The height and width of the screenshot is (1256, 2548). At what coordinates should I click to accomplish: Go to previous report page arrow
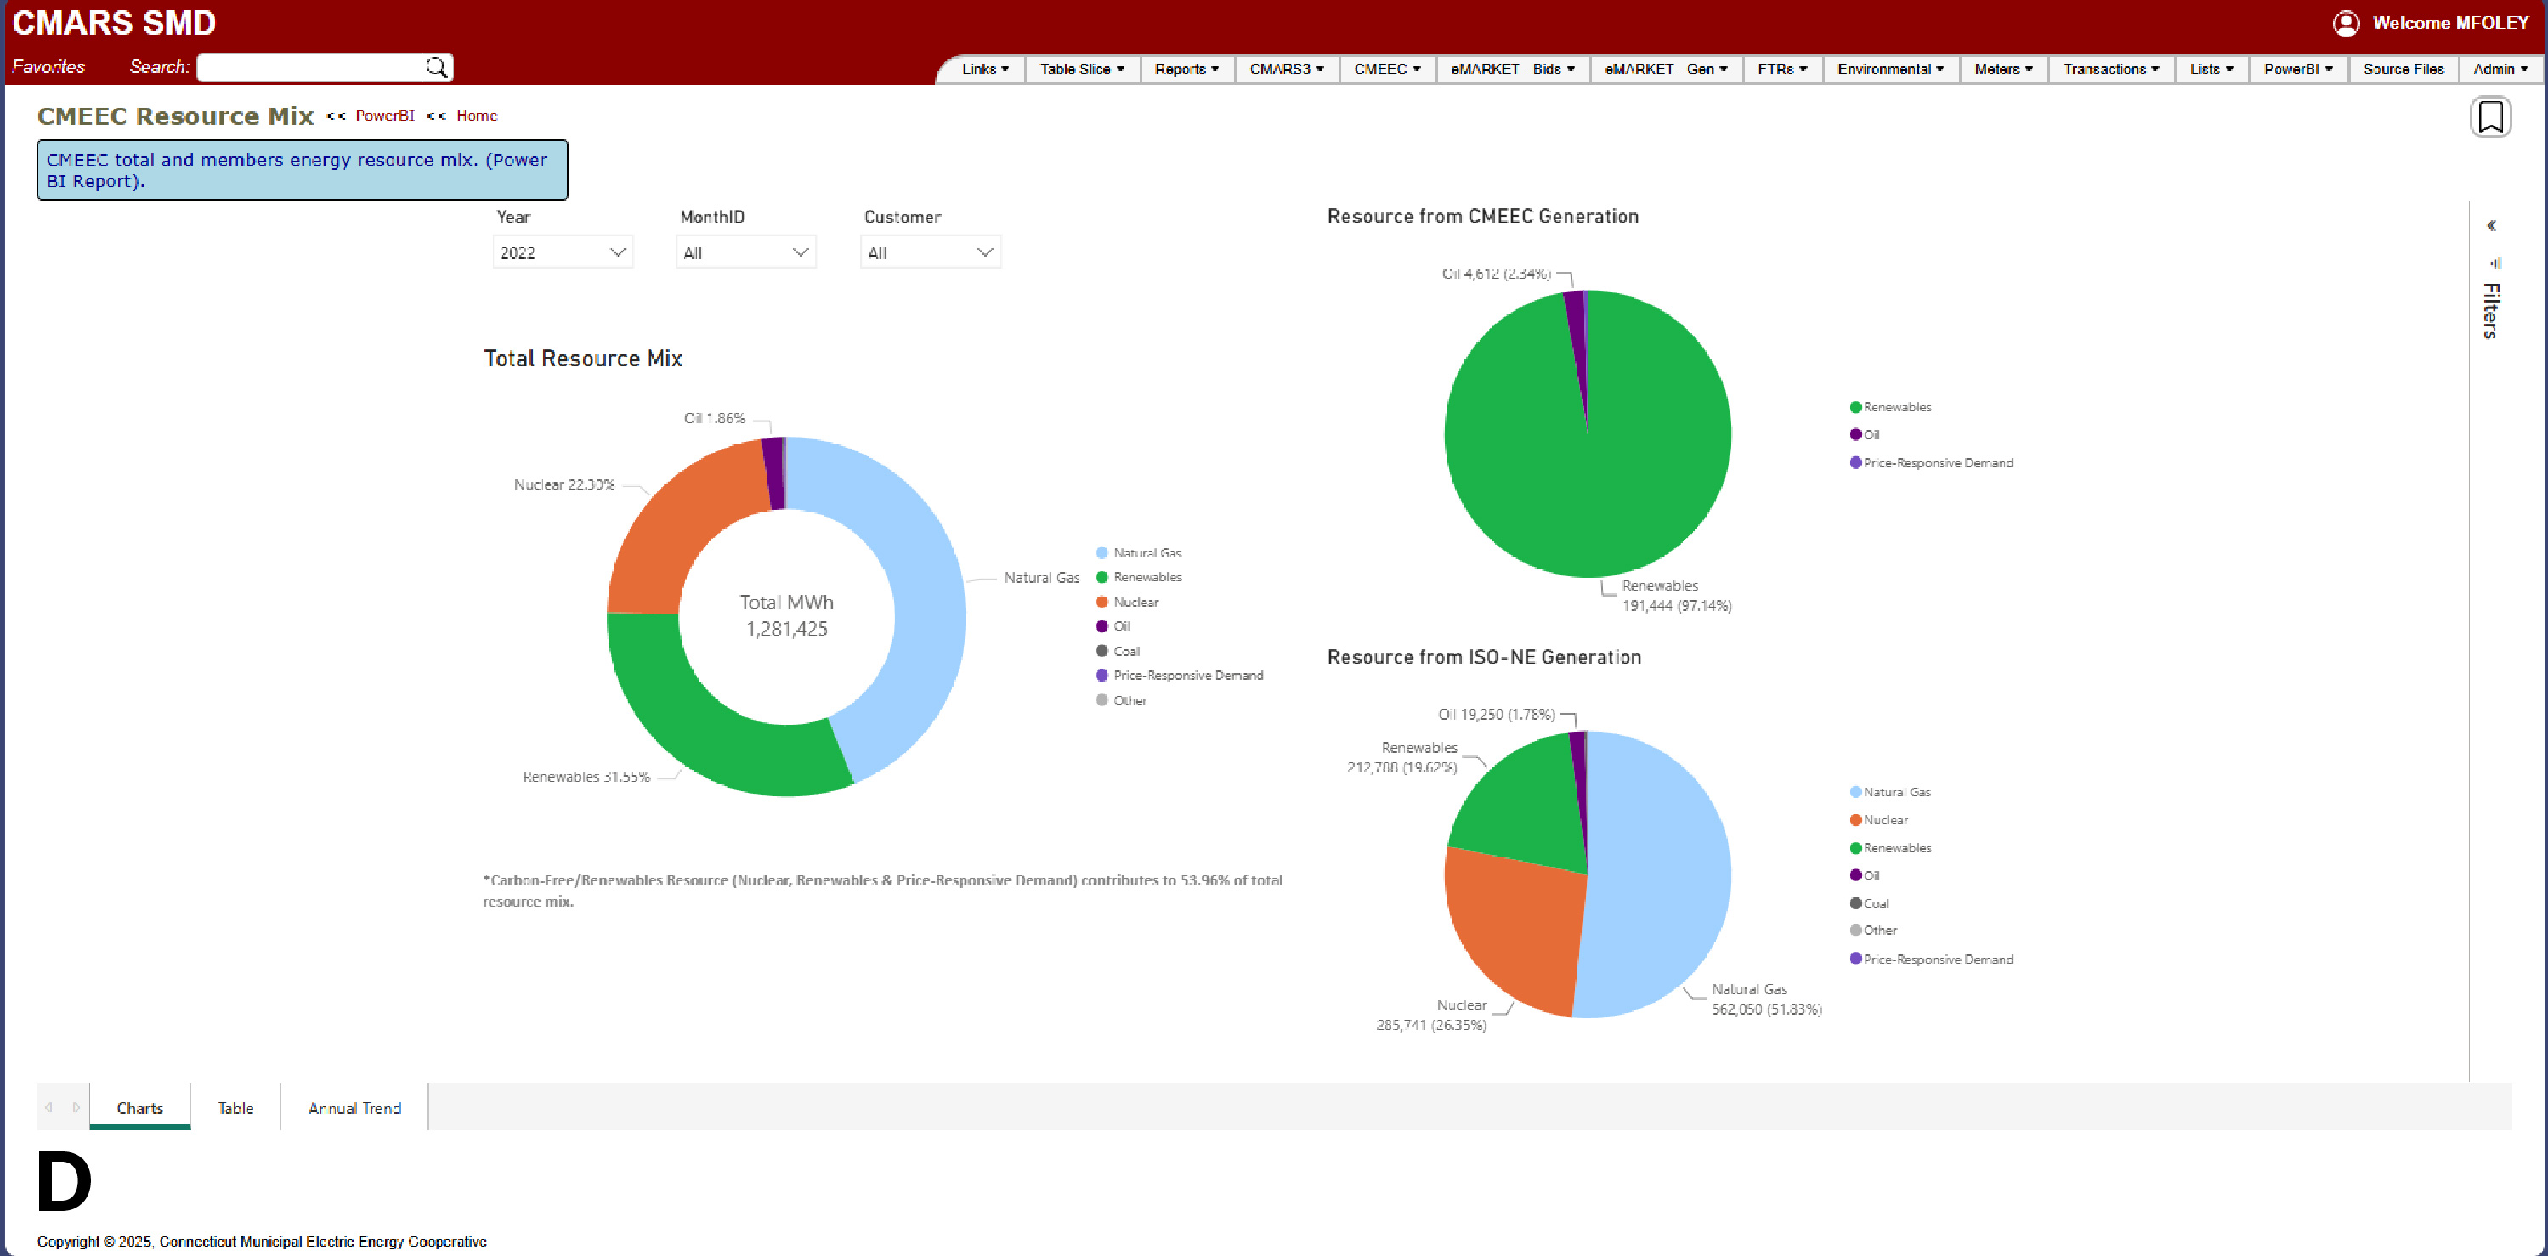[x=48, y=1107]
